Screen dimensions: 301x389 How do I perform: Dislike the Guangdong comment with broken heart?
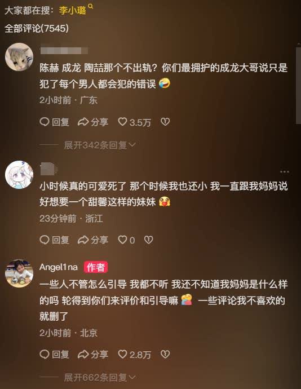[x=165, y=122]
